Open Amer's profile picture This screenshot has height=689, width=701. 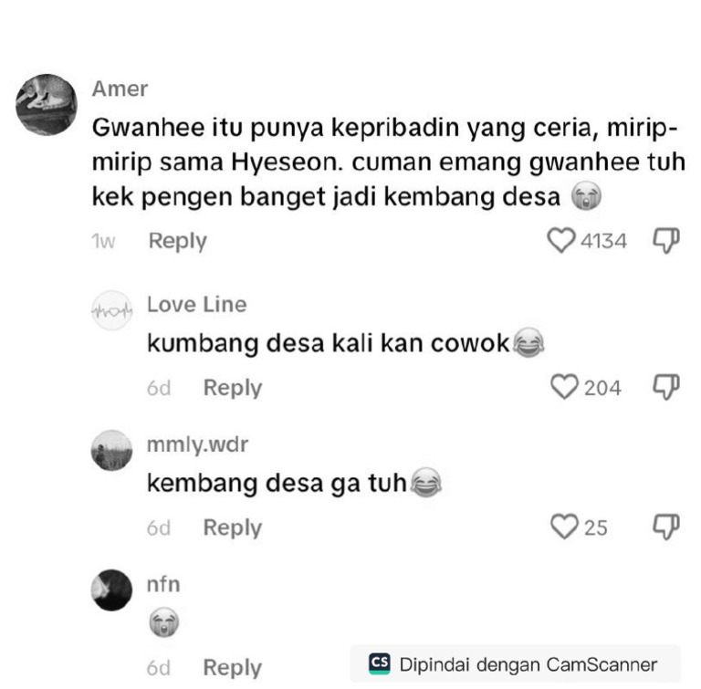pyautogui.click(x=47, y=105)
